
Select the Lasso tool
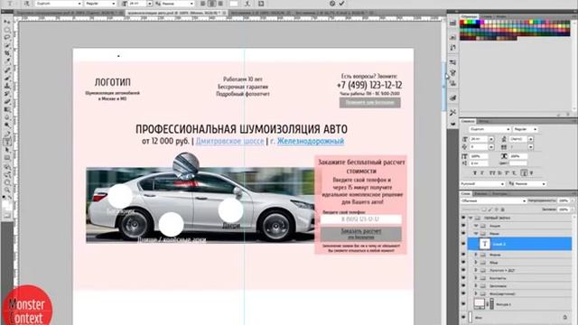point(7,38)
